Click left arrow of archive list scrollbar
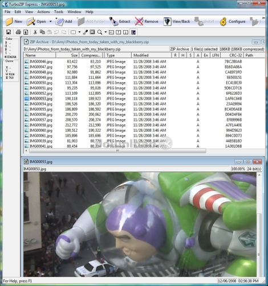This screenshot has height=286, width=268. coord(26,151)
